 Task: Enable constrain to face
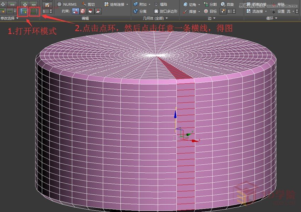90,11
